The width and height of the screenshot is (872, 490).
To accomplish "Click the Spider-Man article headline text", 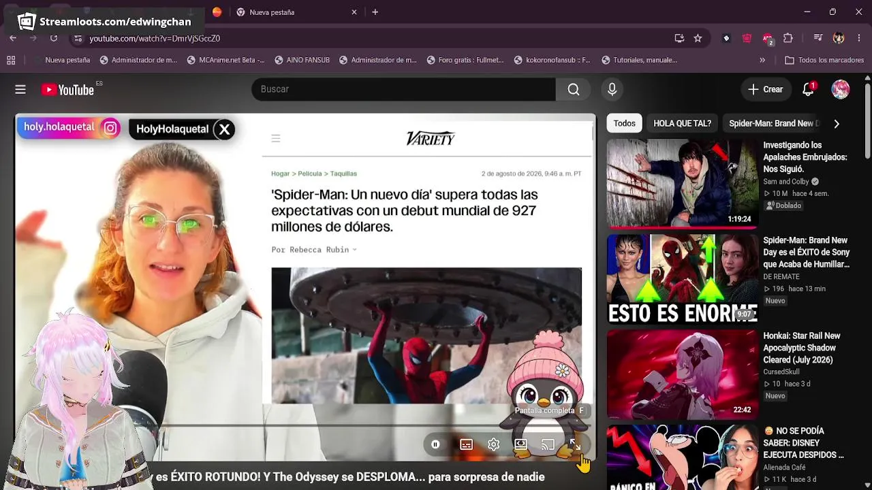I will 405,210.
